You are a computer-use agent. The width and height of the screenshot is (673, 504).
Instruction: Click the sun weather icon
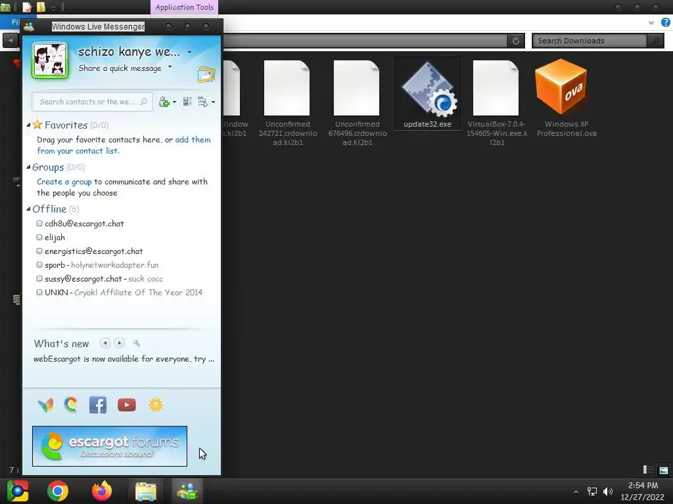pyautogui.click(x=156, y=405)
